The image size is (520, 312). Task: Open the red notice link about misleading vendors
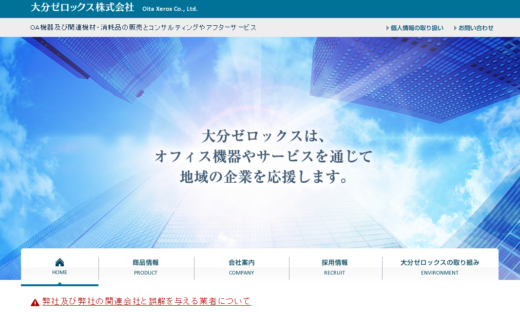click(147, 301)
